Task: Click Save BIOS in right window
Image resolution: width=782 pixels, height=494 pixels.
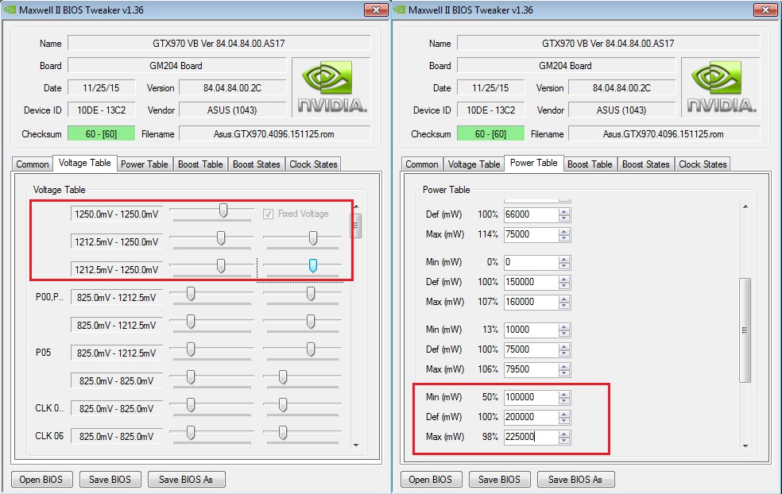Action: [x=500, y=480]
